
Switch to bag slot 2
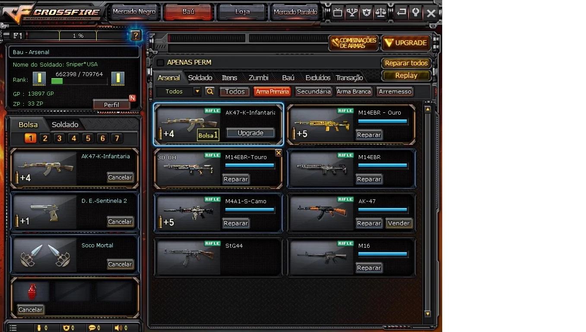tap(45, 138)
